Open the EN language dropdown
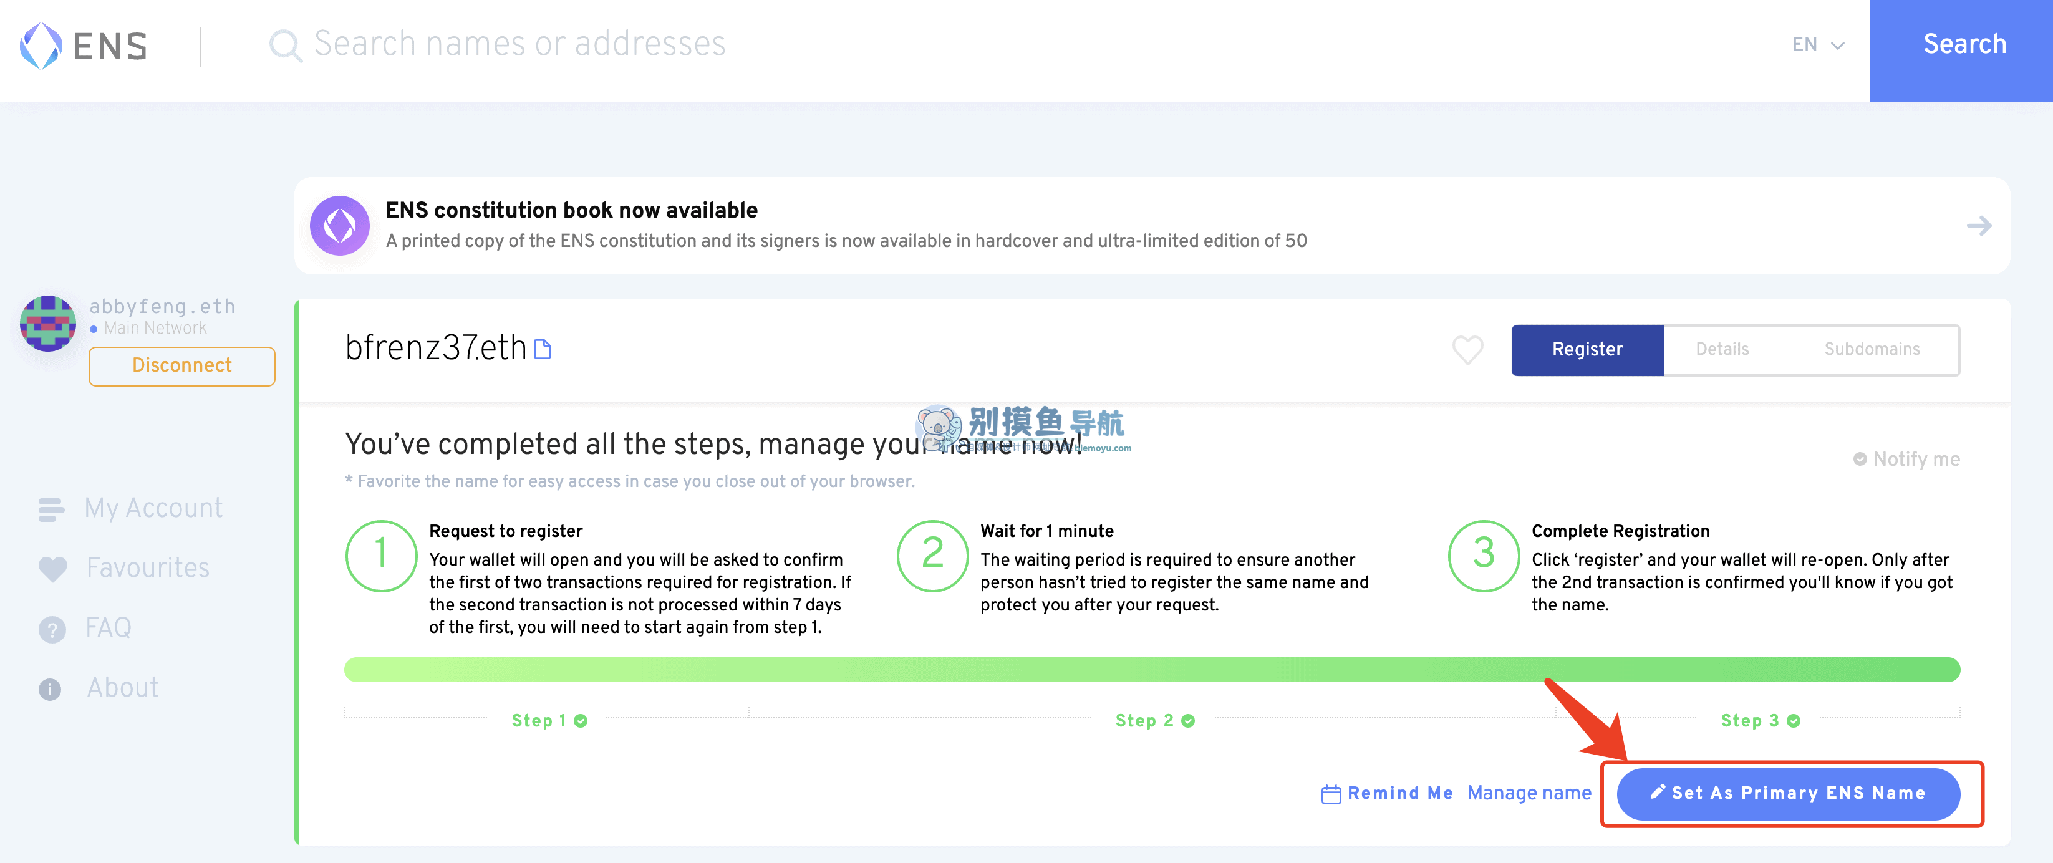Image resolution: width=2053 pixels, height=863 pixels. pos(1818,46)
